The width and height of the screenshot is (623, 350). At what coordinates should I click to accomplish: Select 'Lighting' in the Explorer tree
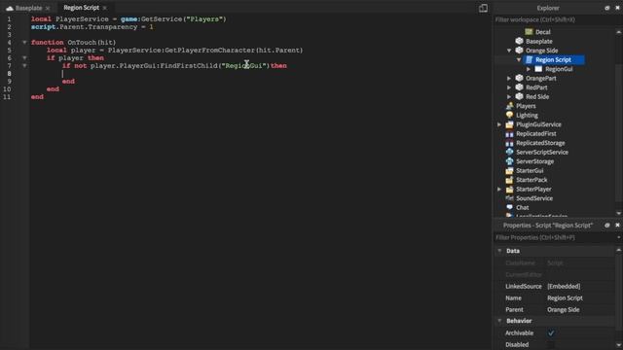pos(527,116)
